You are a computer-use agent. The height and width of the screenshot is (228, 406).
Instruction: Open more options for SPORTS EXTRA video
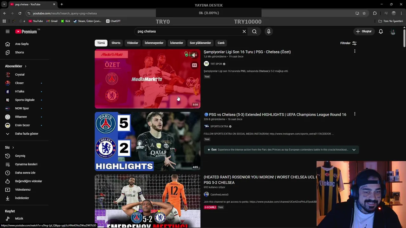tap(355, 114)
